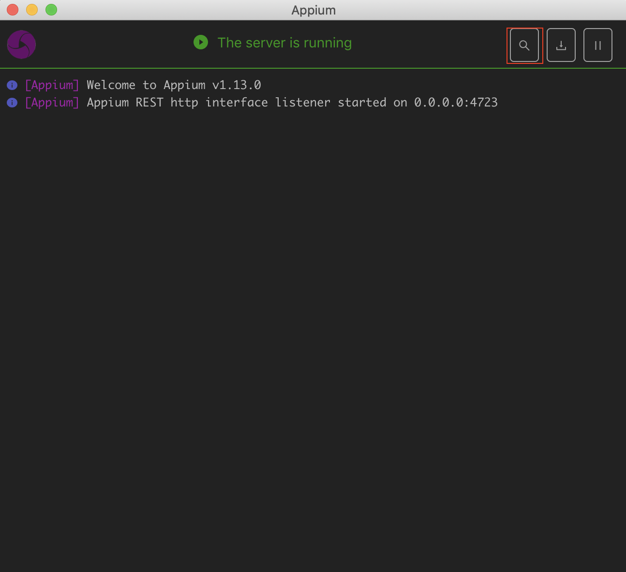Image resolution: width=626 pixels, height=572 pixels.
Task: Stop the server with the pause button
Action: point(598,45)
